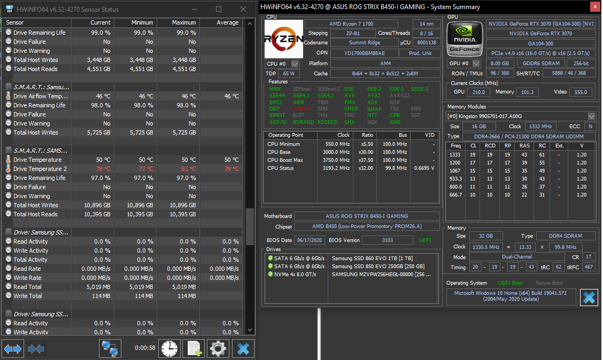
Task: Open sensor settings gear icon
Action: 218,348
